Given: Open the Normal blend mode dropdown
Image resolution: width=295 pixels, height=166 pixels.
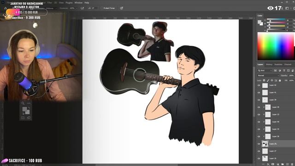Looking at the screenshot, I should [268, 76].
